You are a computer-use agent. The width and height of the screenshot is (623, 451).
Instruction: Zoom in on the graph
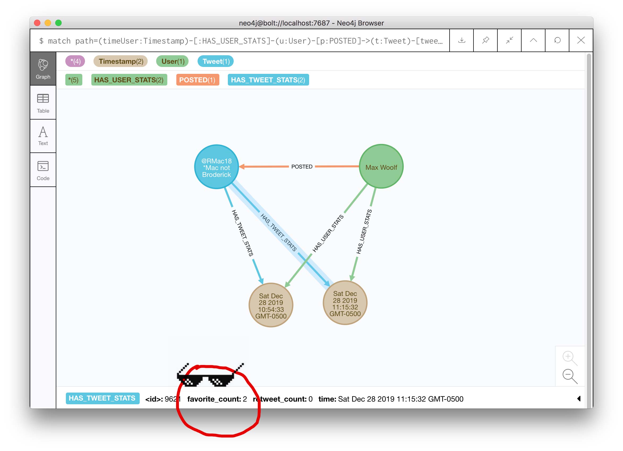[570, 358]
